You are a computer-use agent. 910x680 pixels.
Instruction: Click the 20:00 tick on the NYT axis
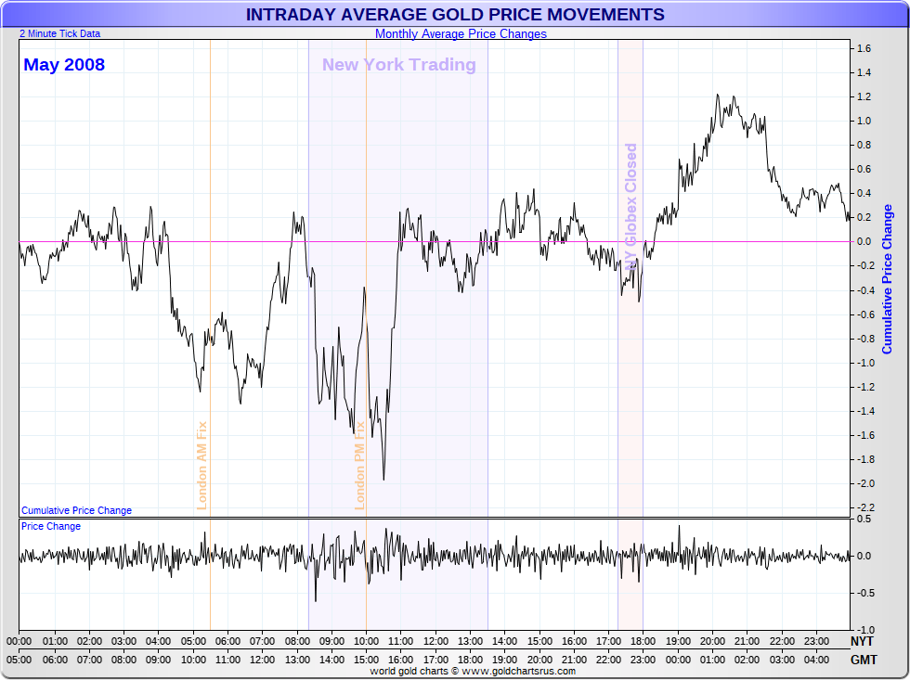(712, 642)
